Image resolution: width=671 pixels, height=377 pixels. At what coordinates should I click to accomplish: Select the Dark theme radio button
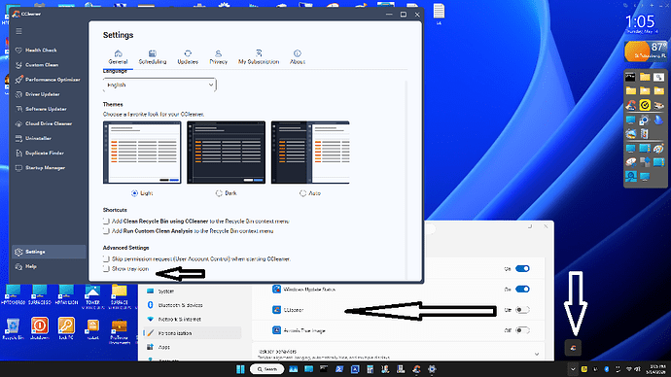pyautogui.click(x=219, y=193)
